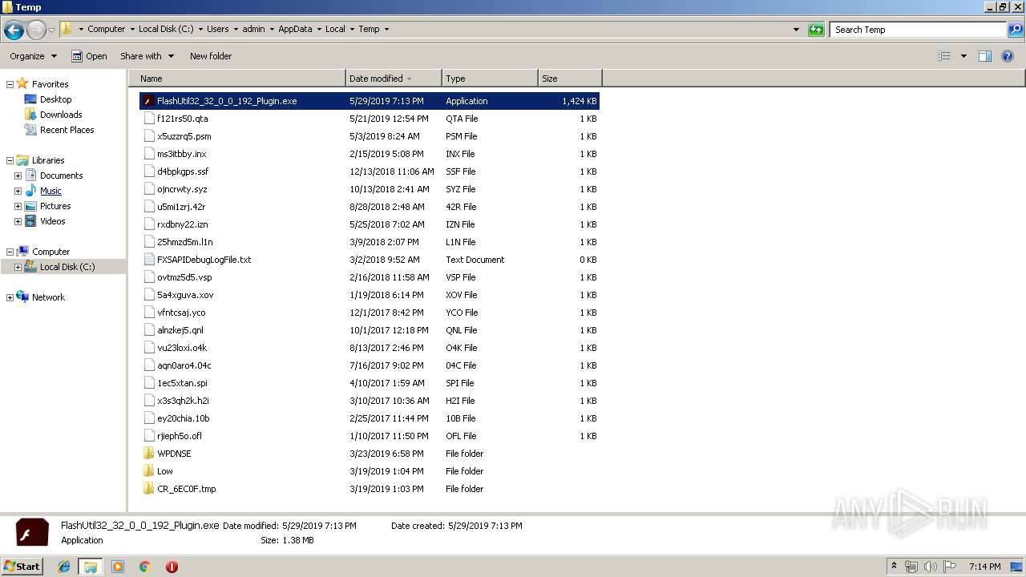Expand the Music library node

(18, 191)
